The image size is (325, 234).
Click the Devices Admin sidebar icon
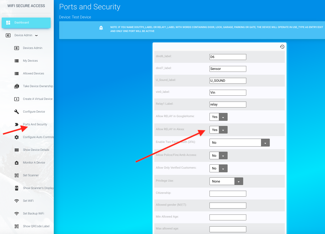(x=17, y=48)
